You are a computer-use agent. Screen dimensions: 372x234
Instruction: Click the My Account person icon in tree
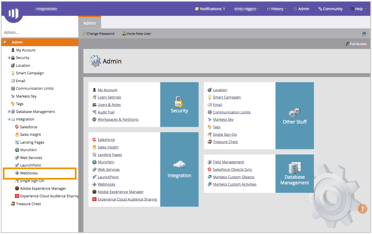pyautogui.click(x=13, y=50)
